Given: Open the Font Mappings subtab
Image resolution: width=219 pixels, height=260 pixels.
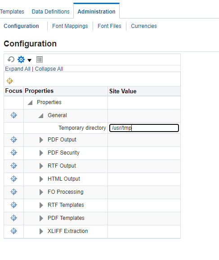Looking at the screenshot, I should coord(70,26).
